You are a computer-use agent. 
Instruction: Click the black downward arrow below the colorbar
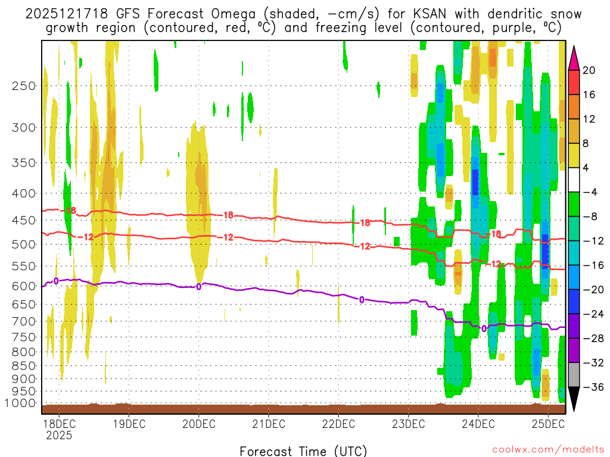[x=574, y=399]
